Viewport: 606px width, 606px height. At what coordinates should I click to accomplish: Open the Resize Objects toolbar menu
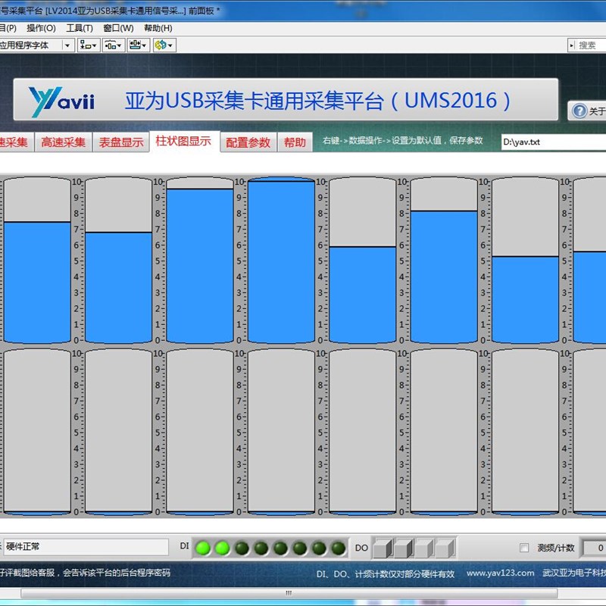tap(138, 45)
